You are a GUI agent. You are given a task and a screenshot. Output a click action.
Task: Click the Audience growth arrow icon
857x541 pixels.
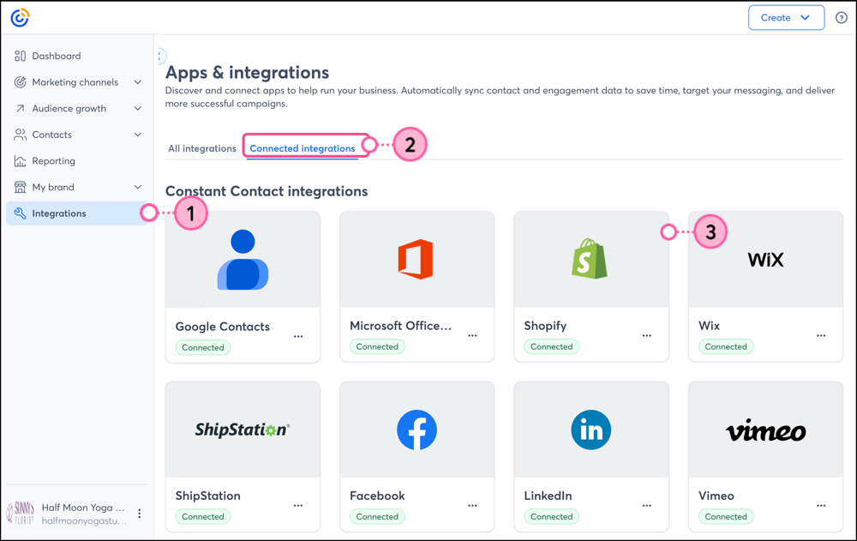[x=21, y=108]
